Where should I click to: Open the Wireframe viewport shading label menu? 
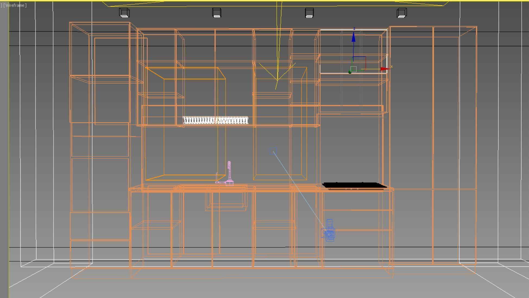15,5
